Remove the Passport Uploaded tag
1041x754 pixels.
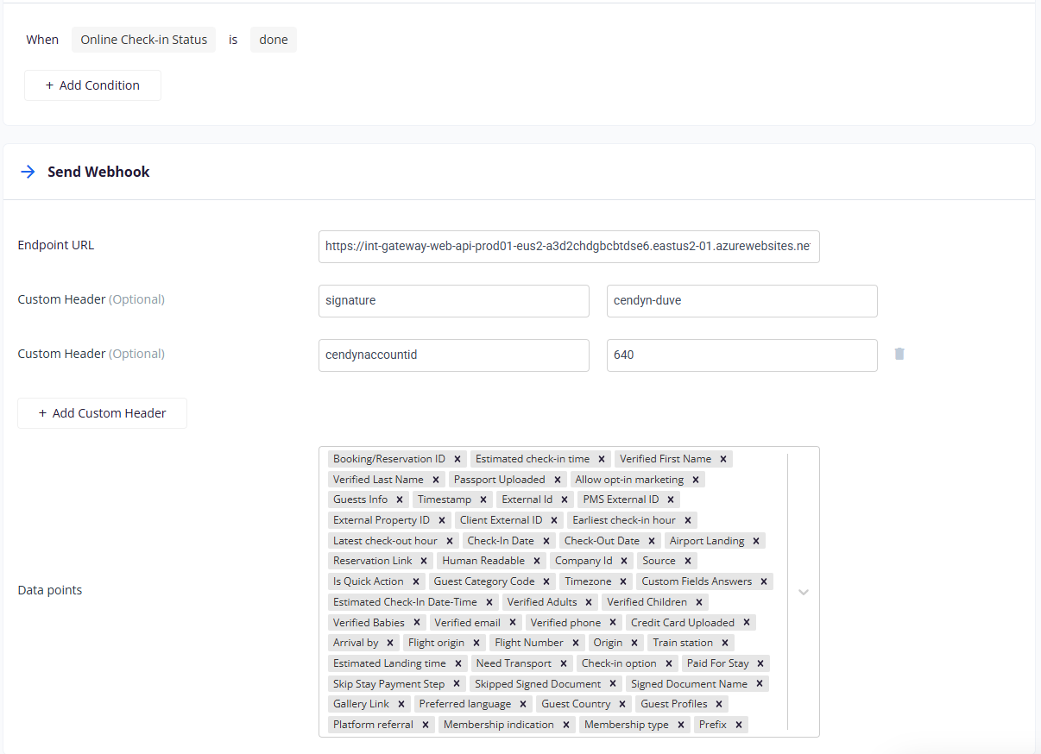pos(558,480)
